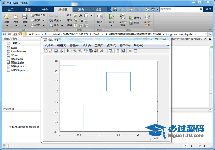
Task: Collapse the ribbon with up arrow
Action: tap(210, 28)
